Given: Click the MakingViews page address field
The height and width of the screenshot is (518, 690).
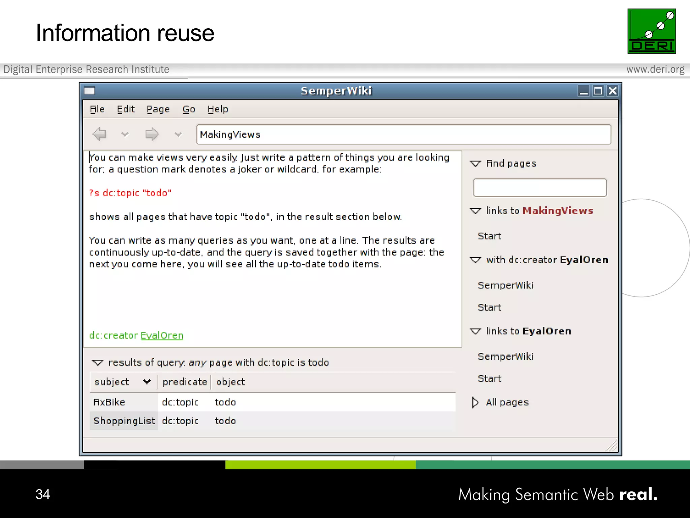Looking at the screenshot, I should [x=404, y=135].
